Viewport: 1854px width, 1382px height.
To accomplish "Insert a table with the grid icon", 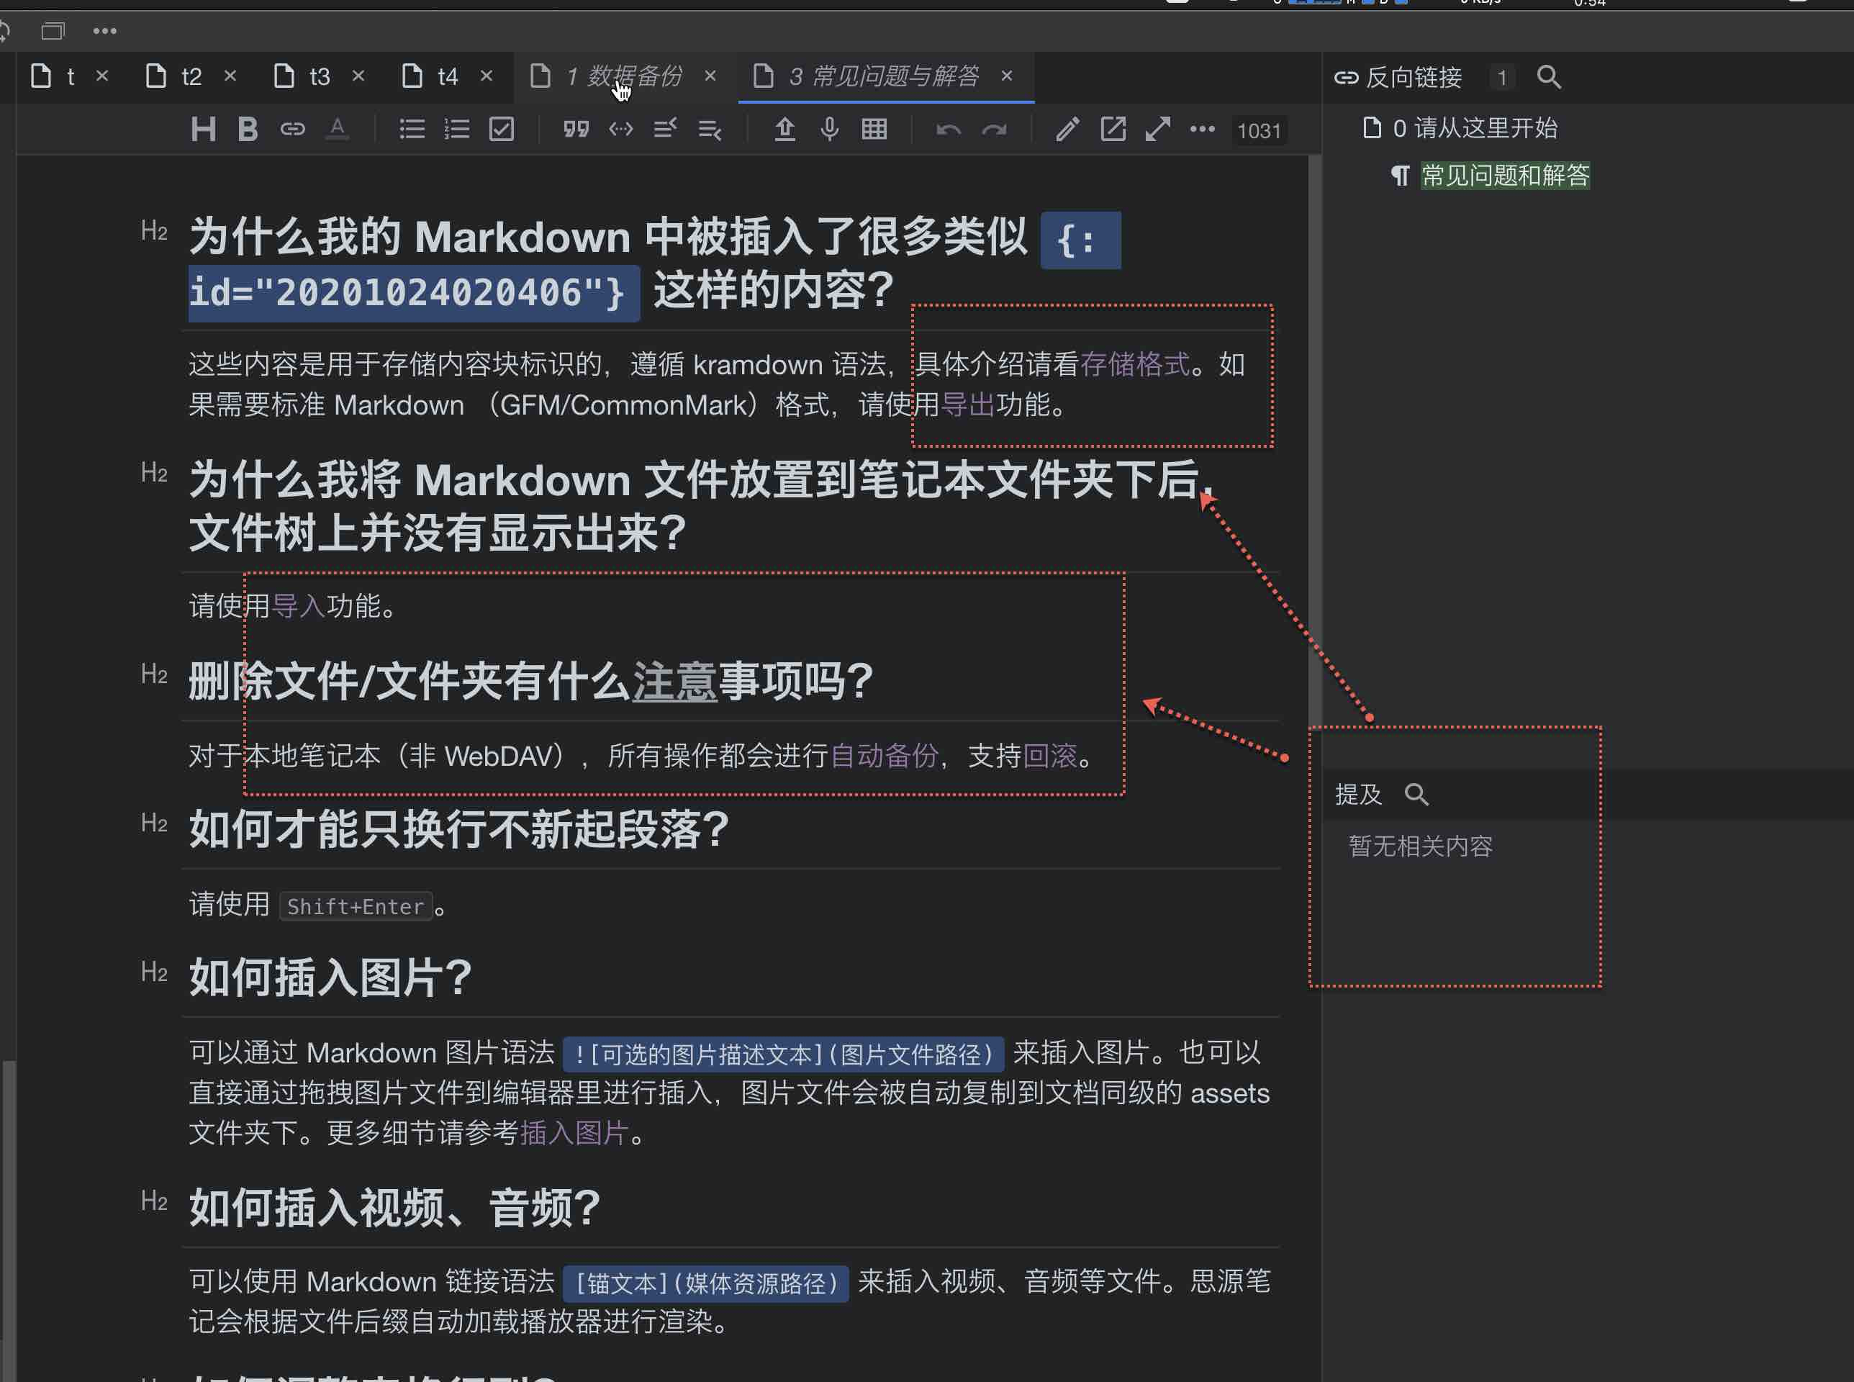I will click(874, 130).
